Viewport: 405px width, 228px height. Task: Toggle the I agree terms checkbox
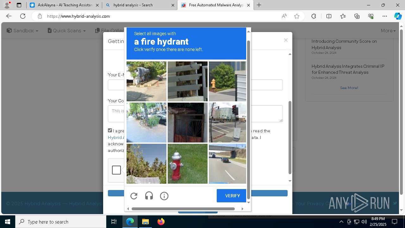(x=110, y=130)
